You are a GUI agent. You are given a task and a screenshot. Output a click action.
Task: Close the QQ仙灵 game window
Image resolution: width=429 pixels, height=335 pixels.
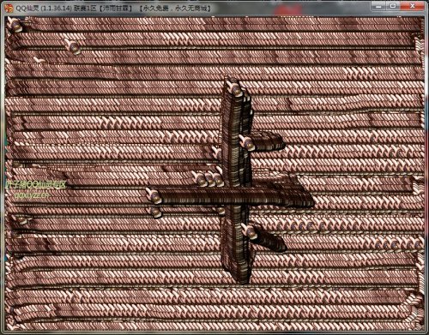click(x=412, y=5)
